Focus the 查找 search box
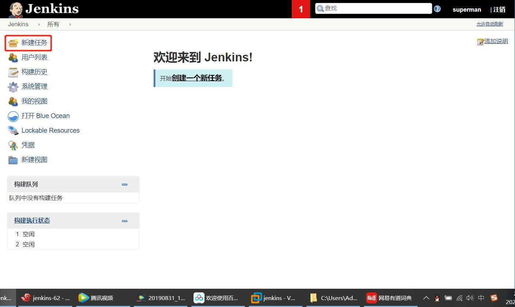Image resolution: width=515 pixels, height=307 pixels. (374, 8)
